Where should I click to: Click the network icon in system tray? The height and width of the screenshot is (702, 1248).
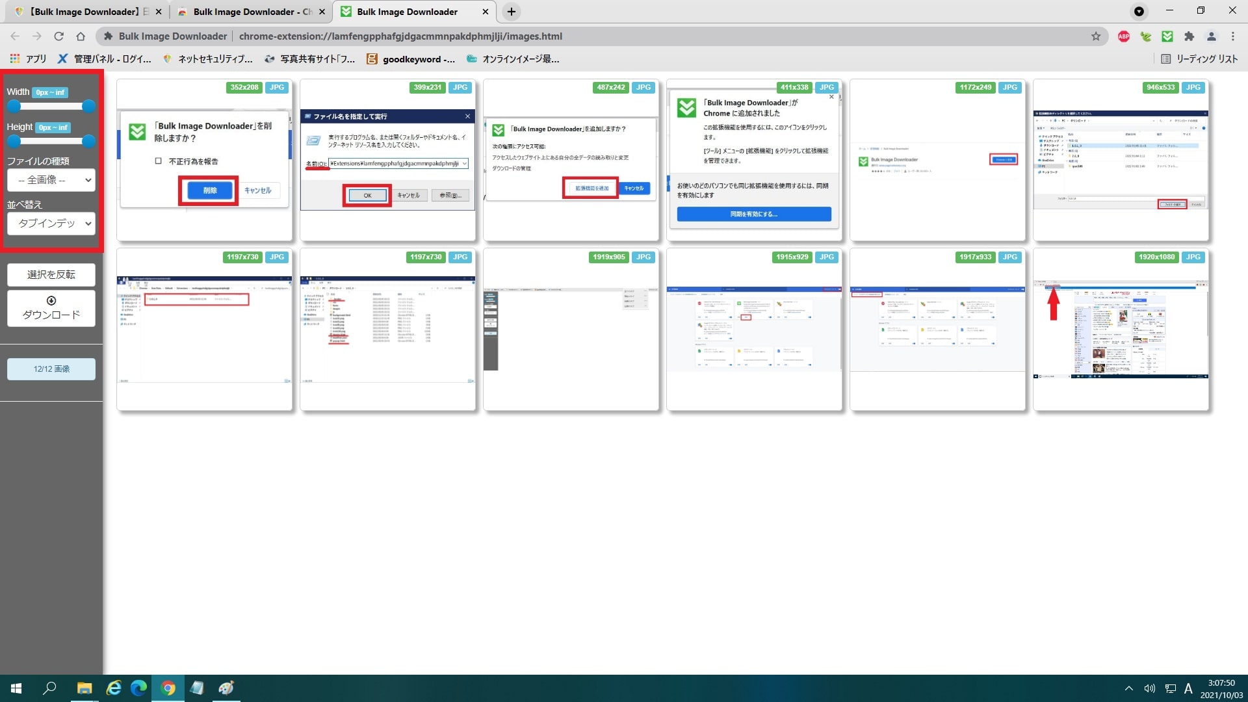(x=1170, y=688)
